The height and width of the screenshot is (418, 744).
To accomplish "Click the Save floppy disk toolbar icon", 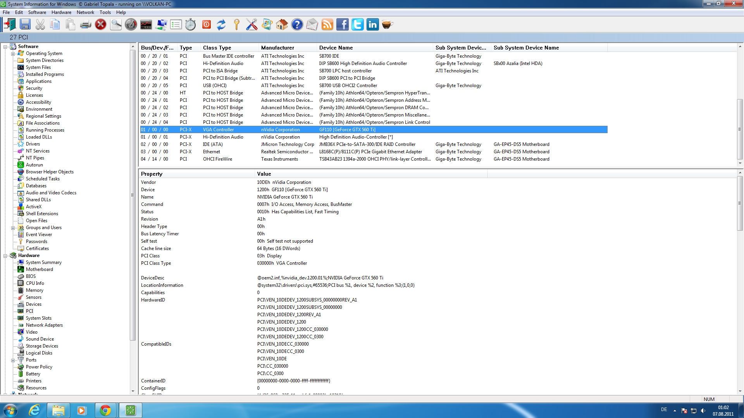I will tap(25, 25).
